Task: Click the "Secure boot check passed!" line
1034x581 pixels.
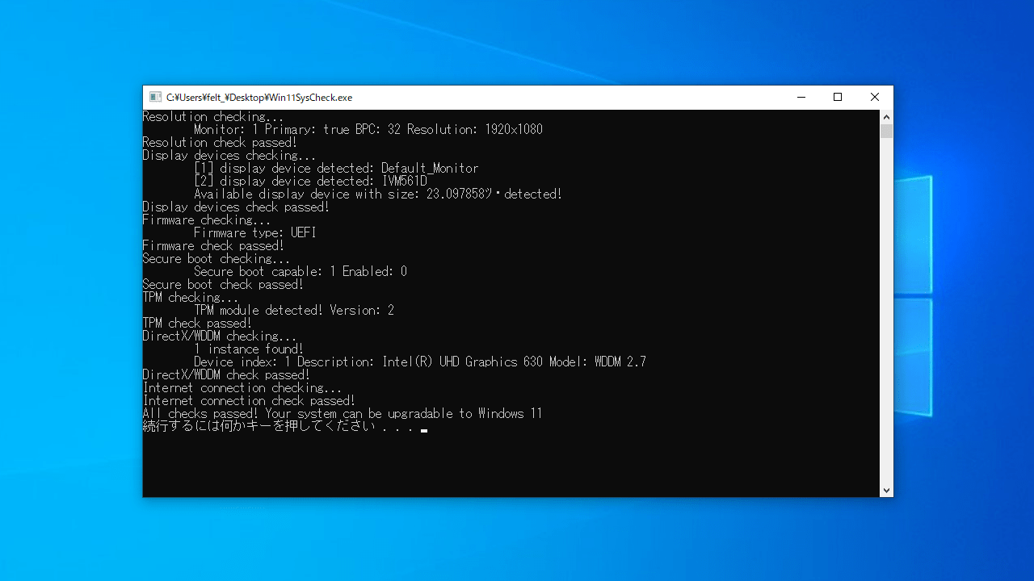Action: [223, 284]
